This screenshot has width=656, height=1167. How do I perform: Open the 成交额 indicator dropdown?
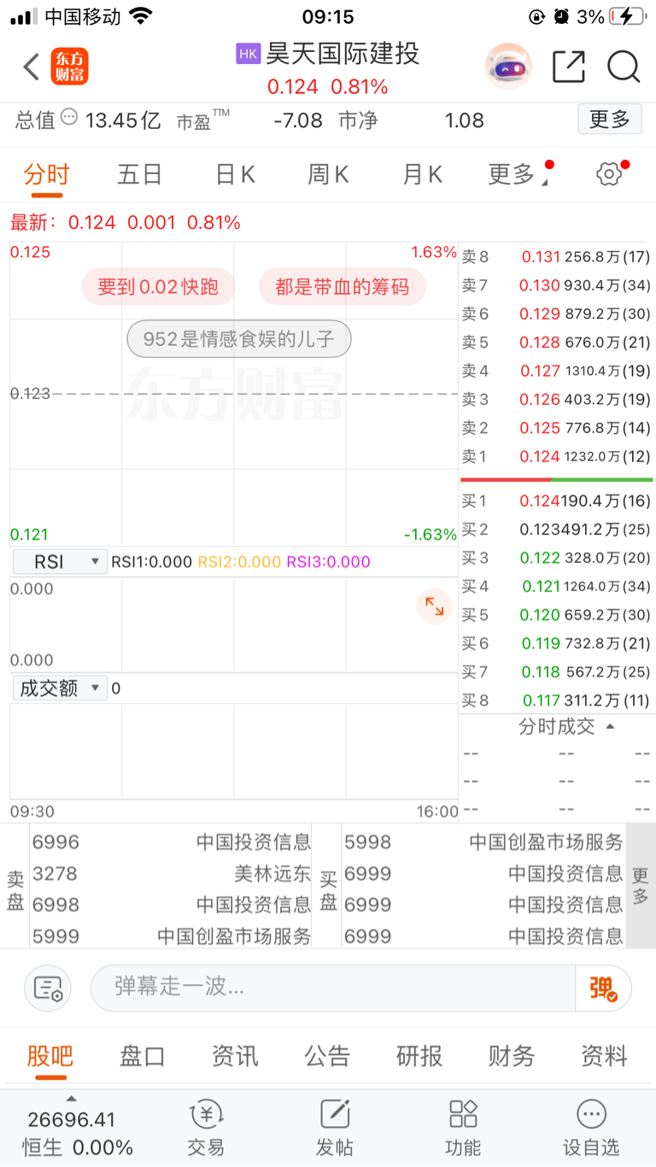tap(60, 689)
